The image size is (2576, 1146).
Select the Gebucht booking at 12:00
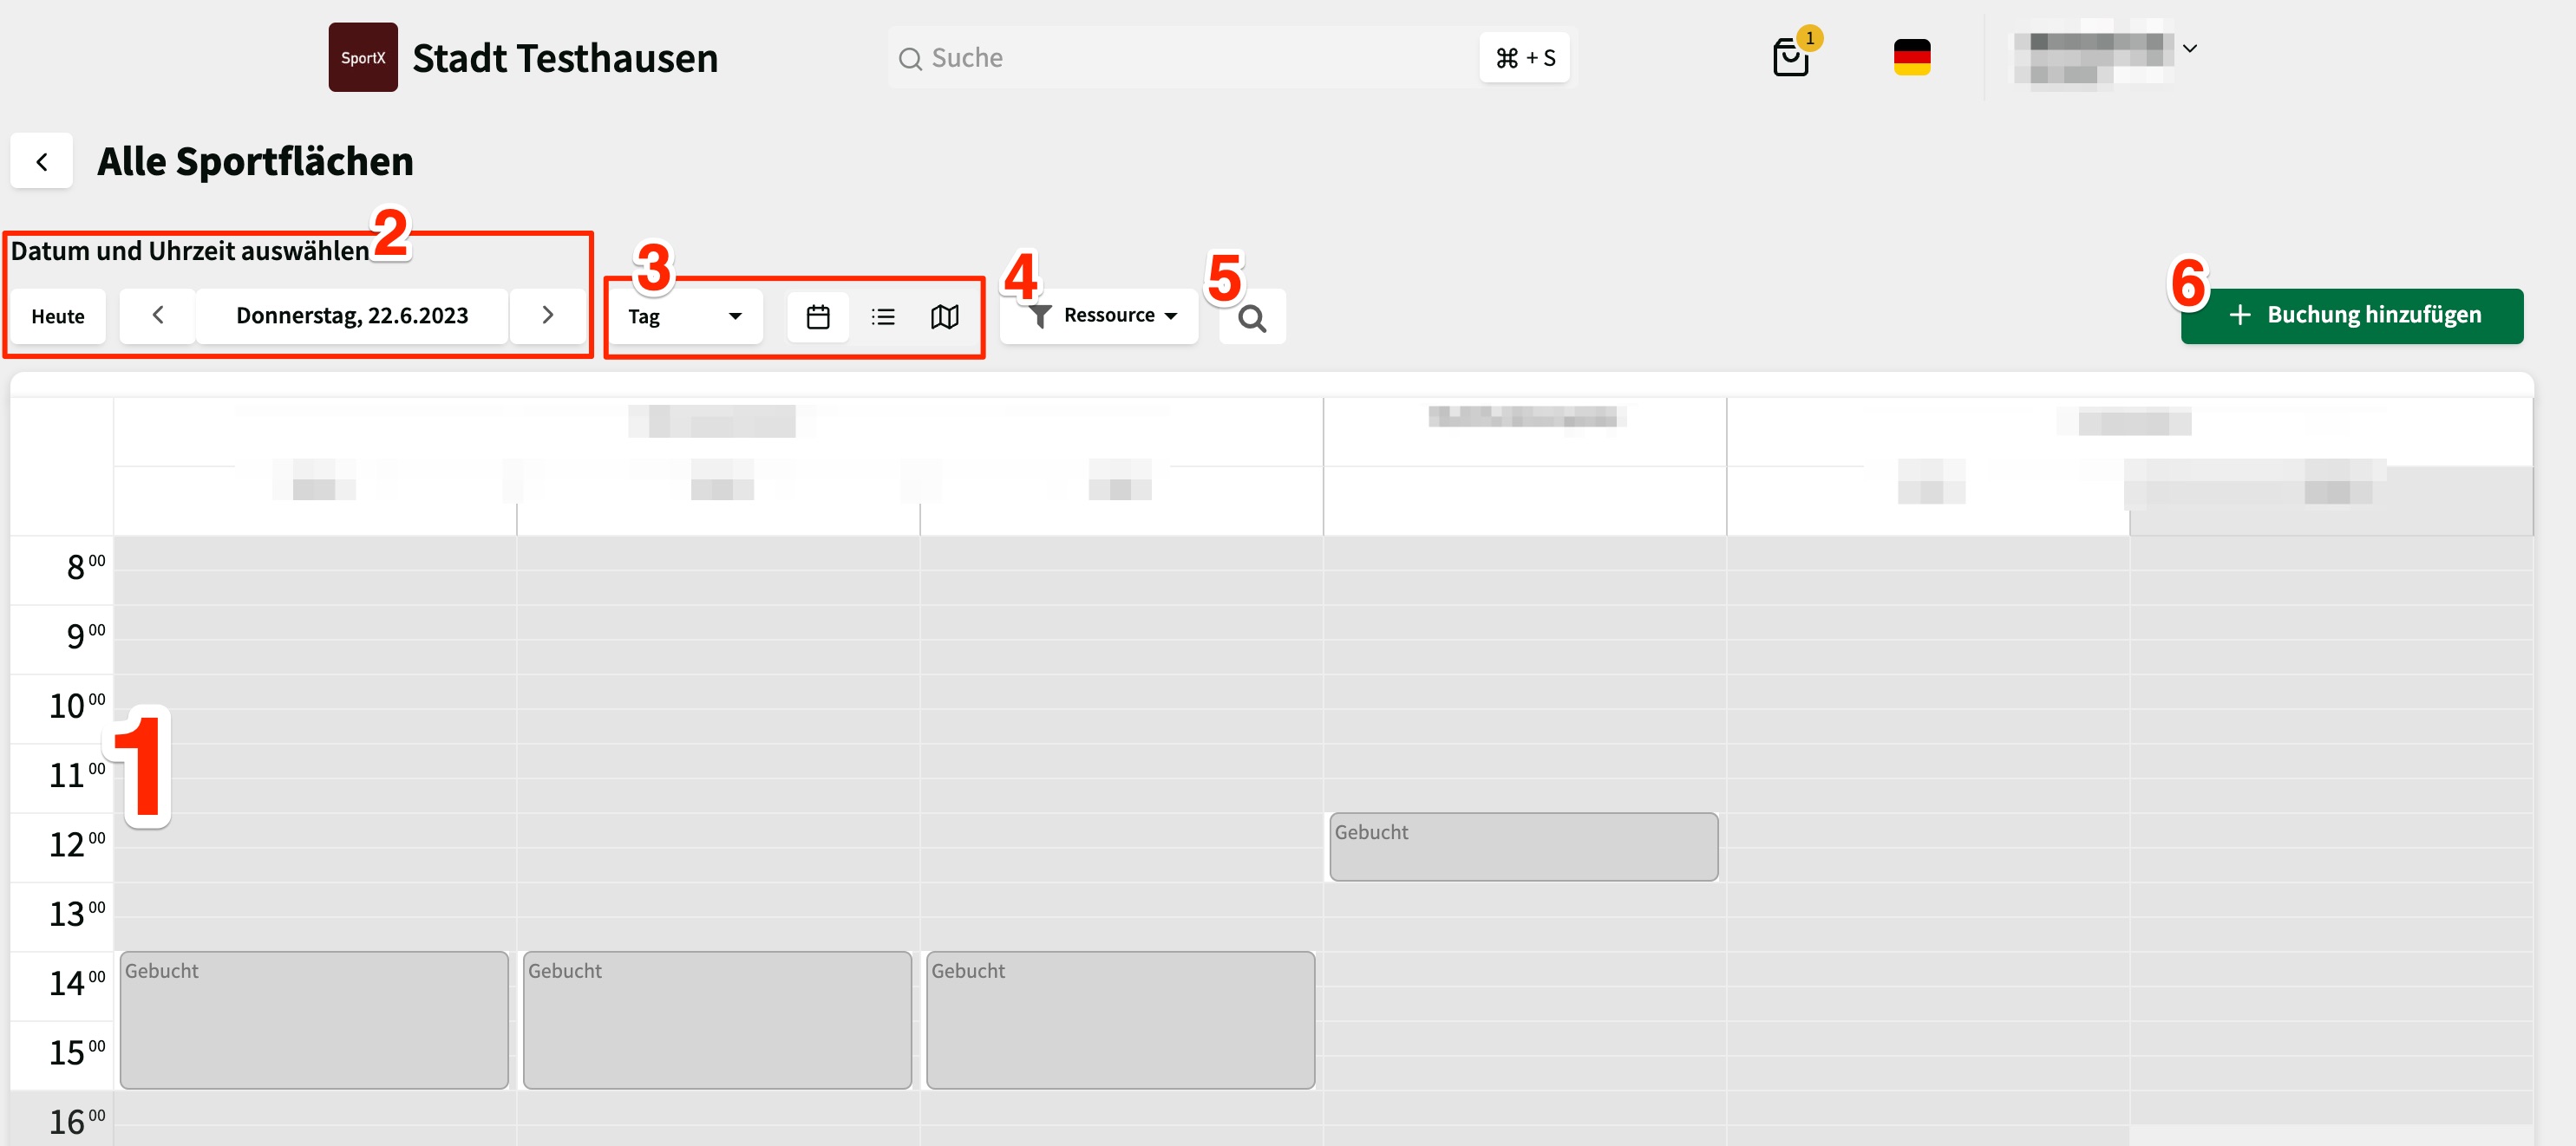pyautogui.click(x=1522, y=846)
